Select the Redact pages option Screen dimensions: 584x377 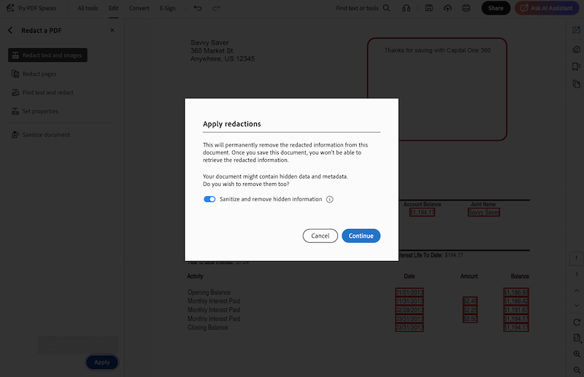tap(39, 74)
